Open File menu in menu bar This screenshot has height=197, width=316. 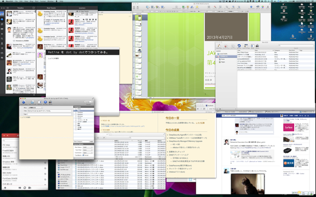[x=16, y=1]
